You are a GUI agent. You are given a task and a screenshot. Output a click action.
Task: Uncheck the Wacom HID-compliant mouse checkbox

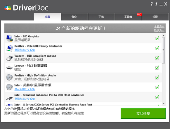tap(157, 58)
